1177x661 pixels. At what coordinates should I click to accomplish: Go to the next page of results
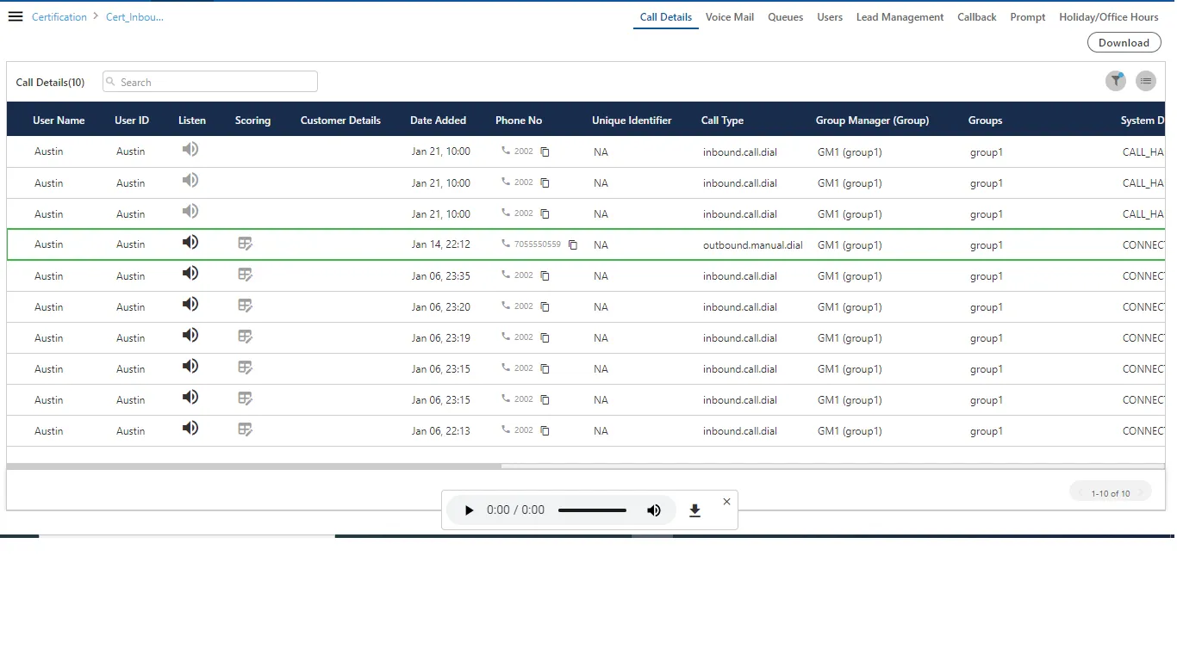point(1140,493)
